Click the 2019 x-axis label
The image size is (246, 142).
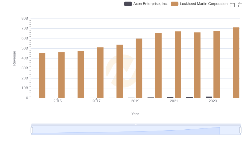coord(135,101)
